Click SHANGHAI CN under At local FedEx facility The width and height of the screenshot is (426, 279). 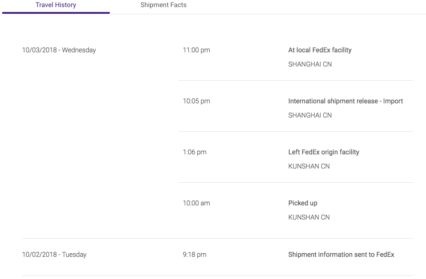(310, 64)
